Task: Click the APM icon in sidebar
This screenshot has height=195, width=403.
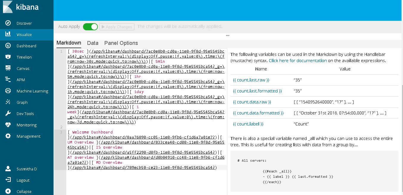Action: click(x=8, y=80)
